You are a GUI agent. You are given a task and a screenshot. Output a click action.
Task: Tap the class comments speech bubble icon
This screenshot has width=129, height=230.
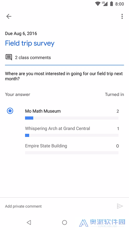[x=9, y=57]
